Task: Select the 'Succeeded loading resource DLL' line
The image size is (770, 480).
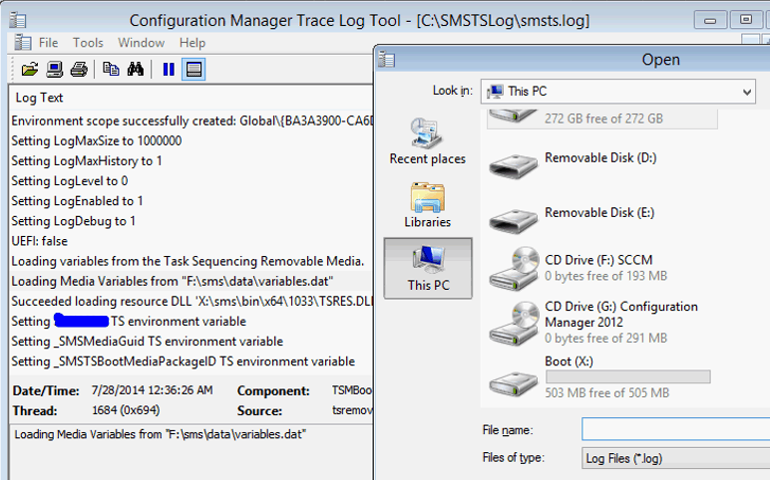Action: 192,301
